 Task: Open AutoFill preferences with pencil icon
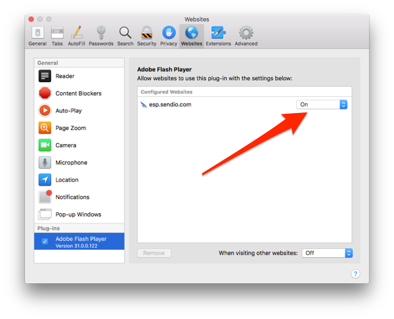pyautogui.click(x=76, y=36)
